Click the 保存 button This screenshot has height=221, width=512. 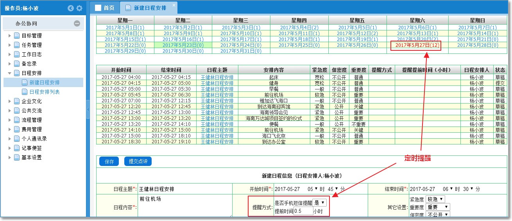click(x=109, y=162)
